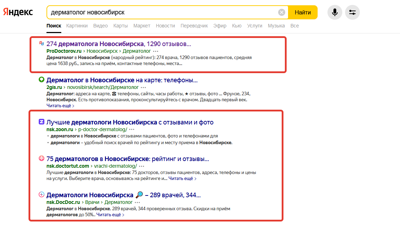400x225 pixels.
Task: Open 'Лучшие дерматологи Новосибирска' result link
Action: pyautogui.click(x=130, y=122)
